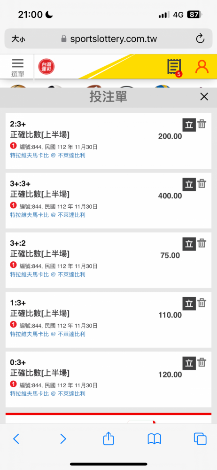Open the bet slip icon with badge 5
The height and width of the screenshot is (470, 217).
(x=174, y=67)
